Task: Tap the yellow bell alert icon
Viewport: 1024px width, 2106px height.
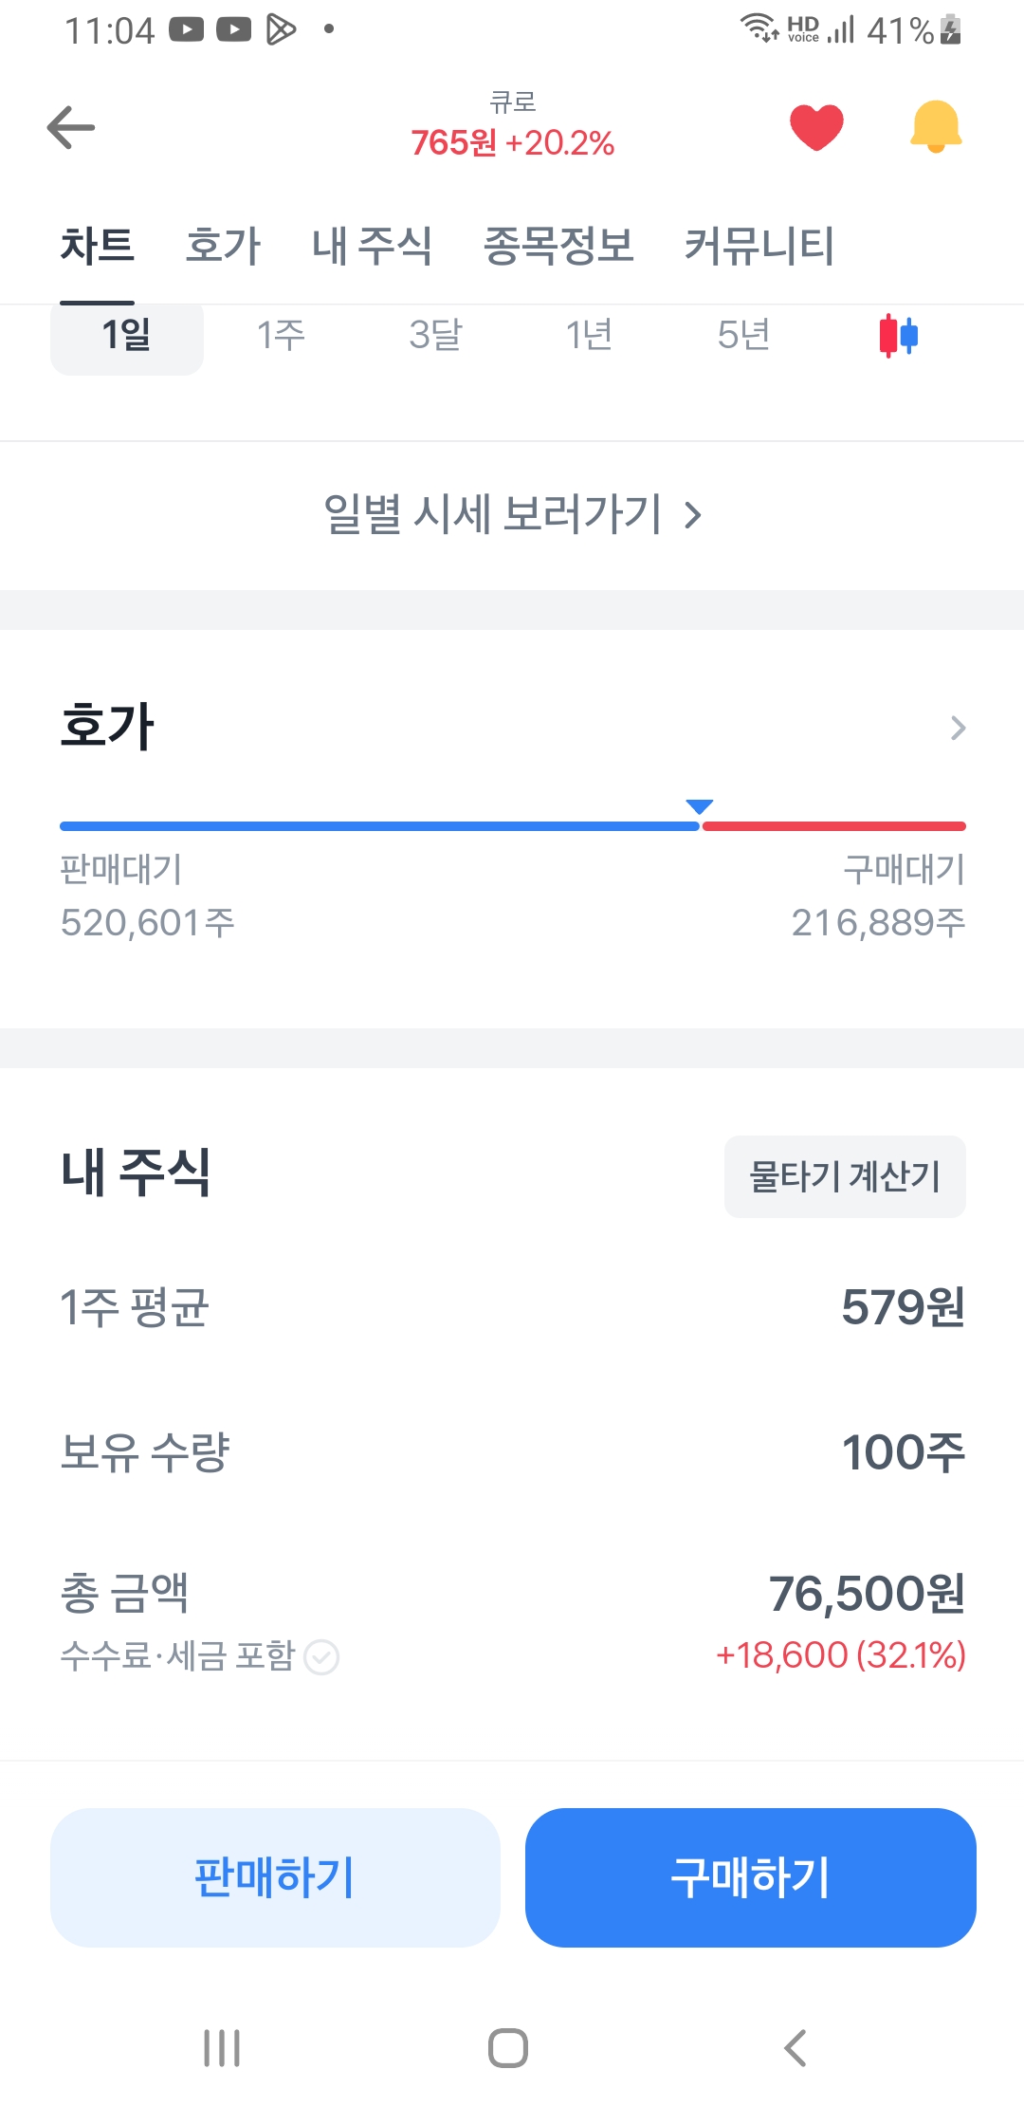Action: click(x=936, y=127)
